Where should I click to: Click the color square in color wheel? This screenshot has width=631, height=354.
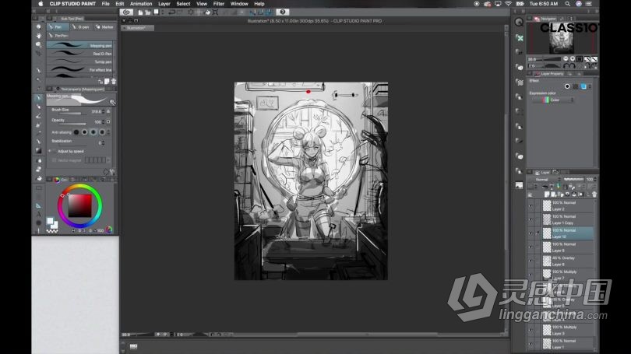(79, 205)
